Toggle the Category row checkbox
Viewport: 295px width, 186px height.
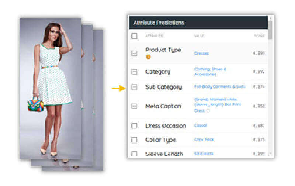[x=134, y=72]
